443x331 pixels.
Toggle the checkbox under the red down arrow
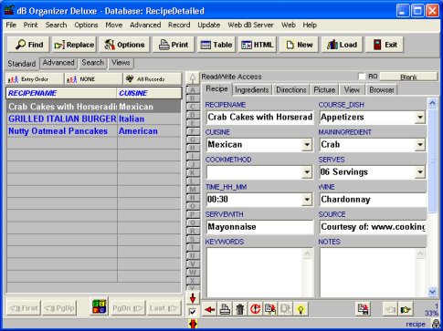click(193, 312)
